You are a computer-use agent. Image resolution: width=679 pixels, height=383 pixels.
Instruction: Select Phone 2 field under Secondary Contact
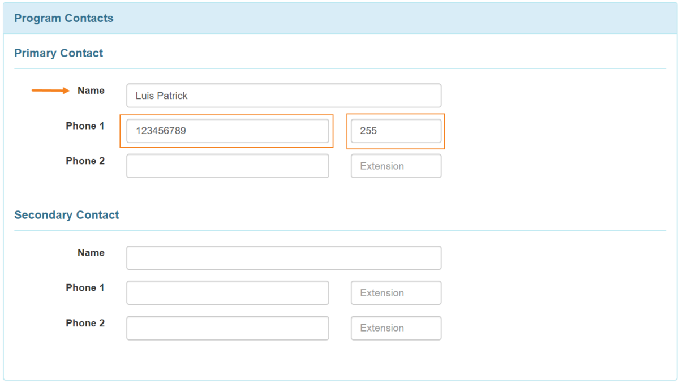pyautogui.click(x=226, y=328)
